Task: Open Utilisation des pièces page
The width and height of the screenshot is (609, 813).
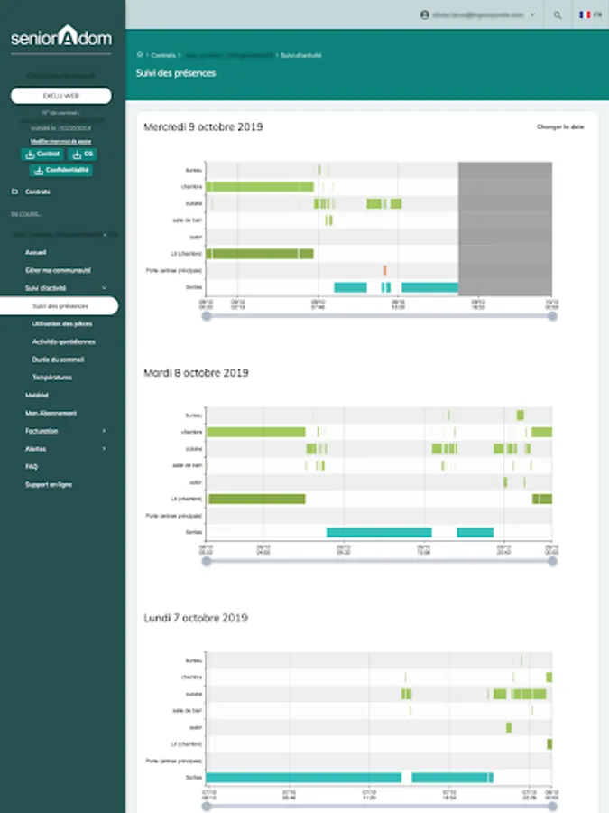Action: click(62, 323)
